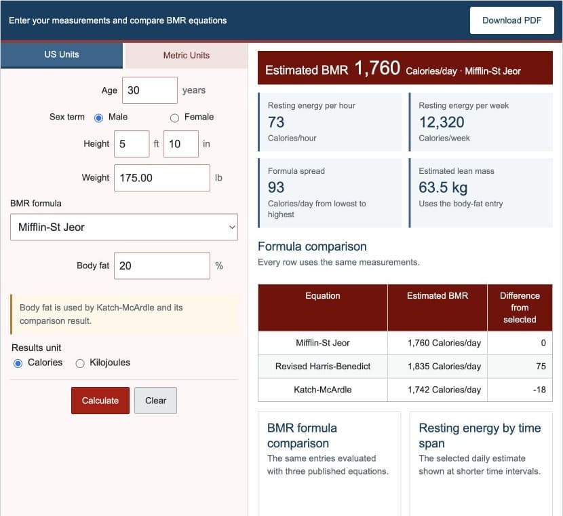Click the Estimated lean mass card

[480, 193]
